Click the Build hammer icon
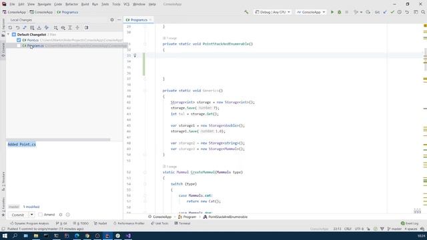This screenshot has height=240, width=427. pos(246,12)
